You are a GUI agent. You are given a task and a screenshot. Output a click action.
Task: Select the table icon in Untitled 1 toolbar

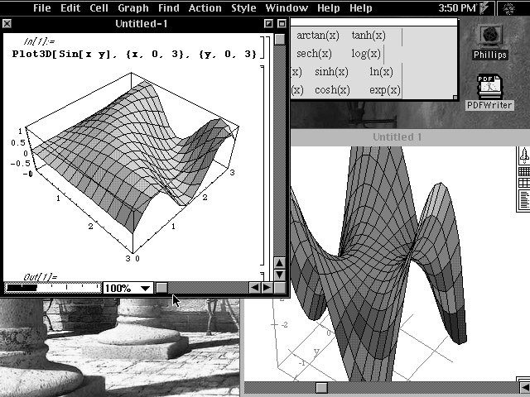(x=524, y=183)
